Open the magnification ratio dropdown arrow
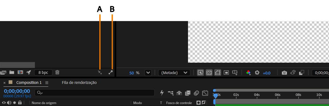Viewport: 329px width, 106px height. (x=148, y=73)
